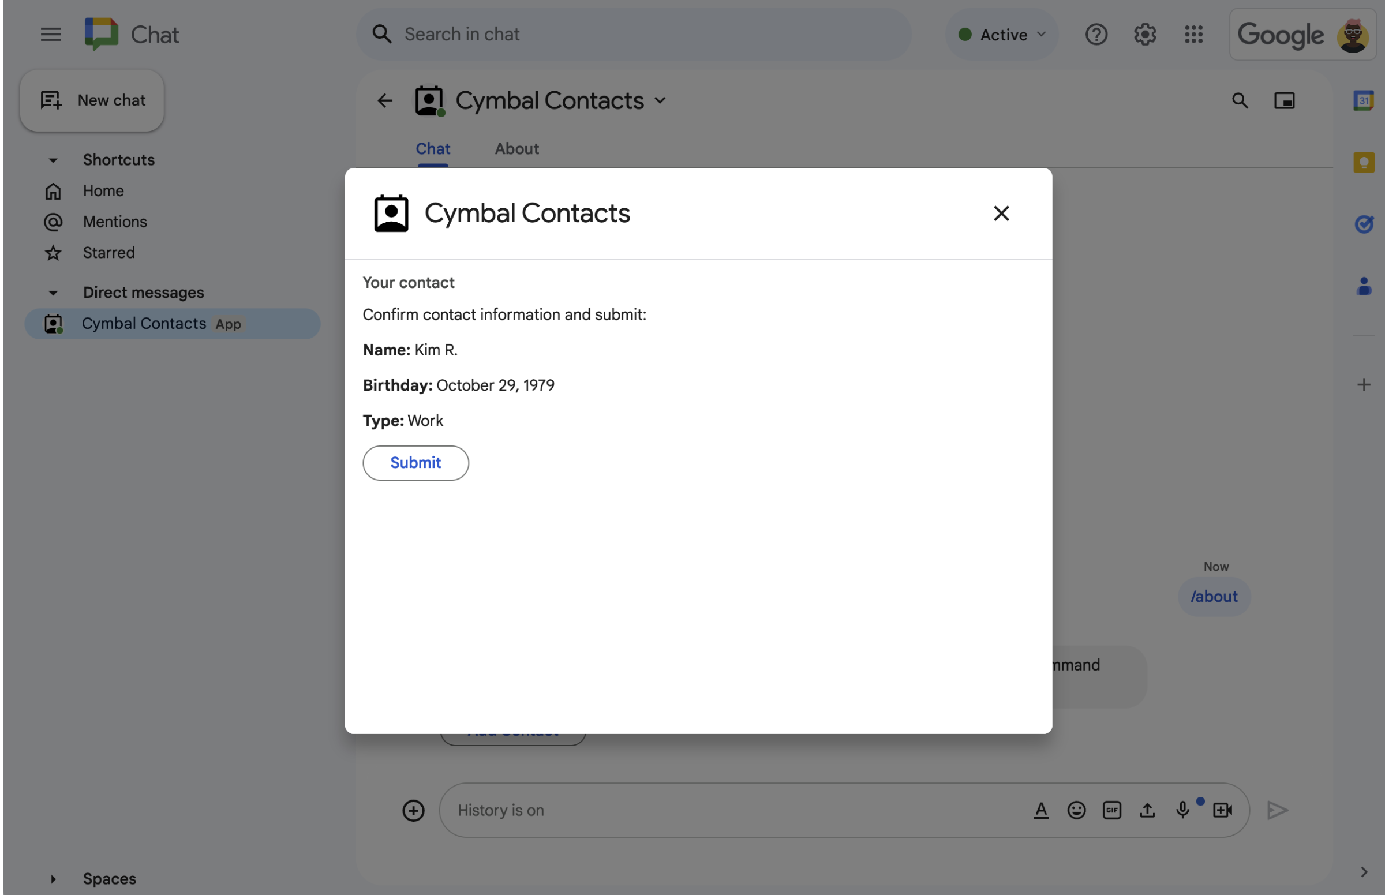
Task: Expand the Direct messages section
Action: [53, 291]
